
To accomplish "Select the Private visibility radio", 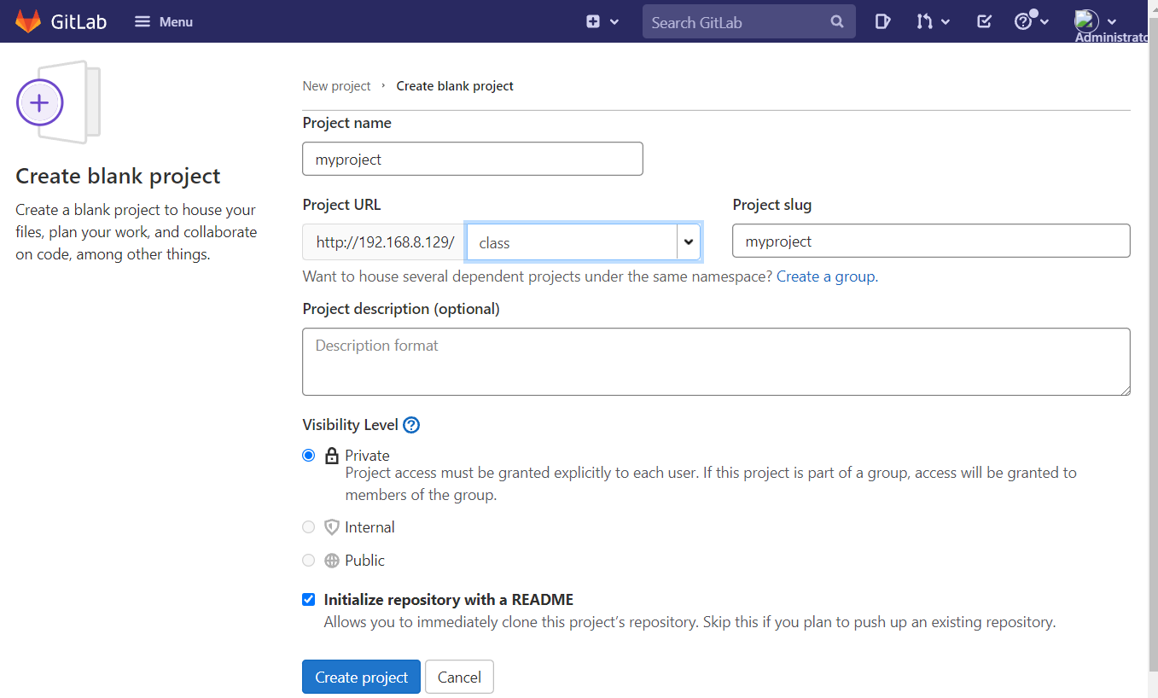I will 309,456.
